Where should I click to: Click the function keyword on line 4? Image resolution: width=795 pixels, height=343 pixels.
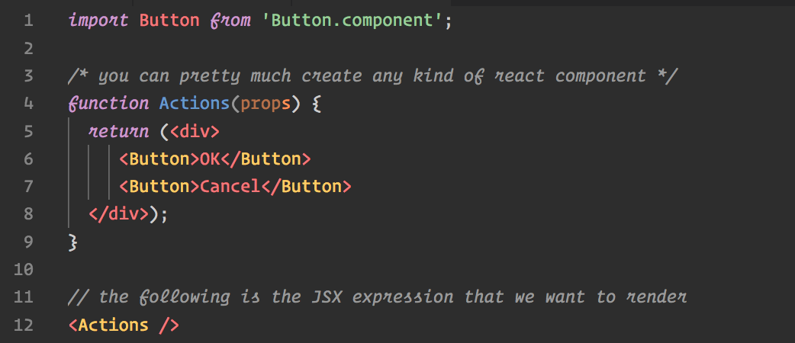108,104
